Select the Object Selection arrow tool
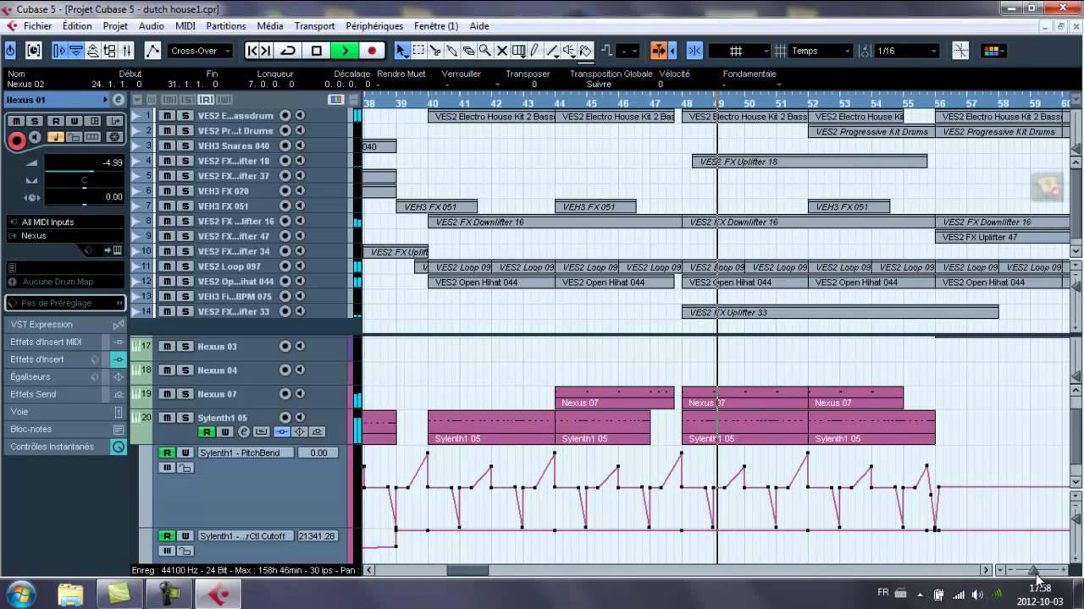Viewport: 1084px width, 609px height. coord(401,51)
